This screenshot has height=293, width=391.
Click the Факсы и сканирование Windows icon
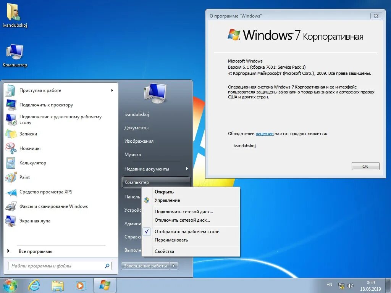11,206
